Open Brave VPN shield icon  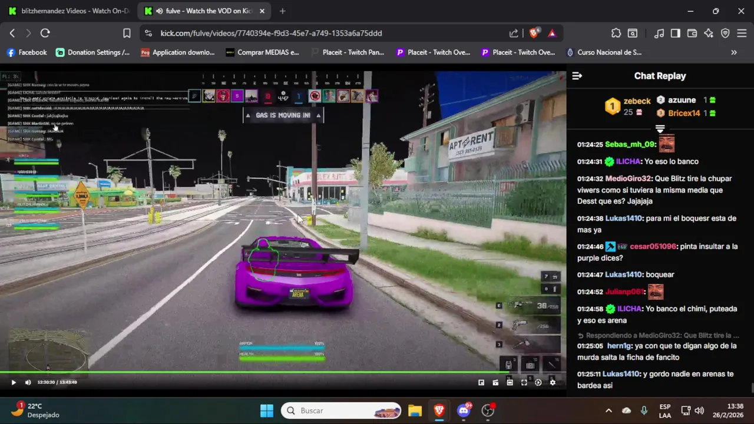[x=725, y=33]
